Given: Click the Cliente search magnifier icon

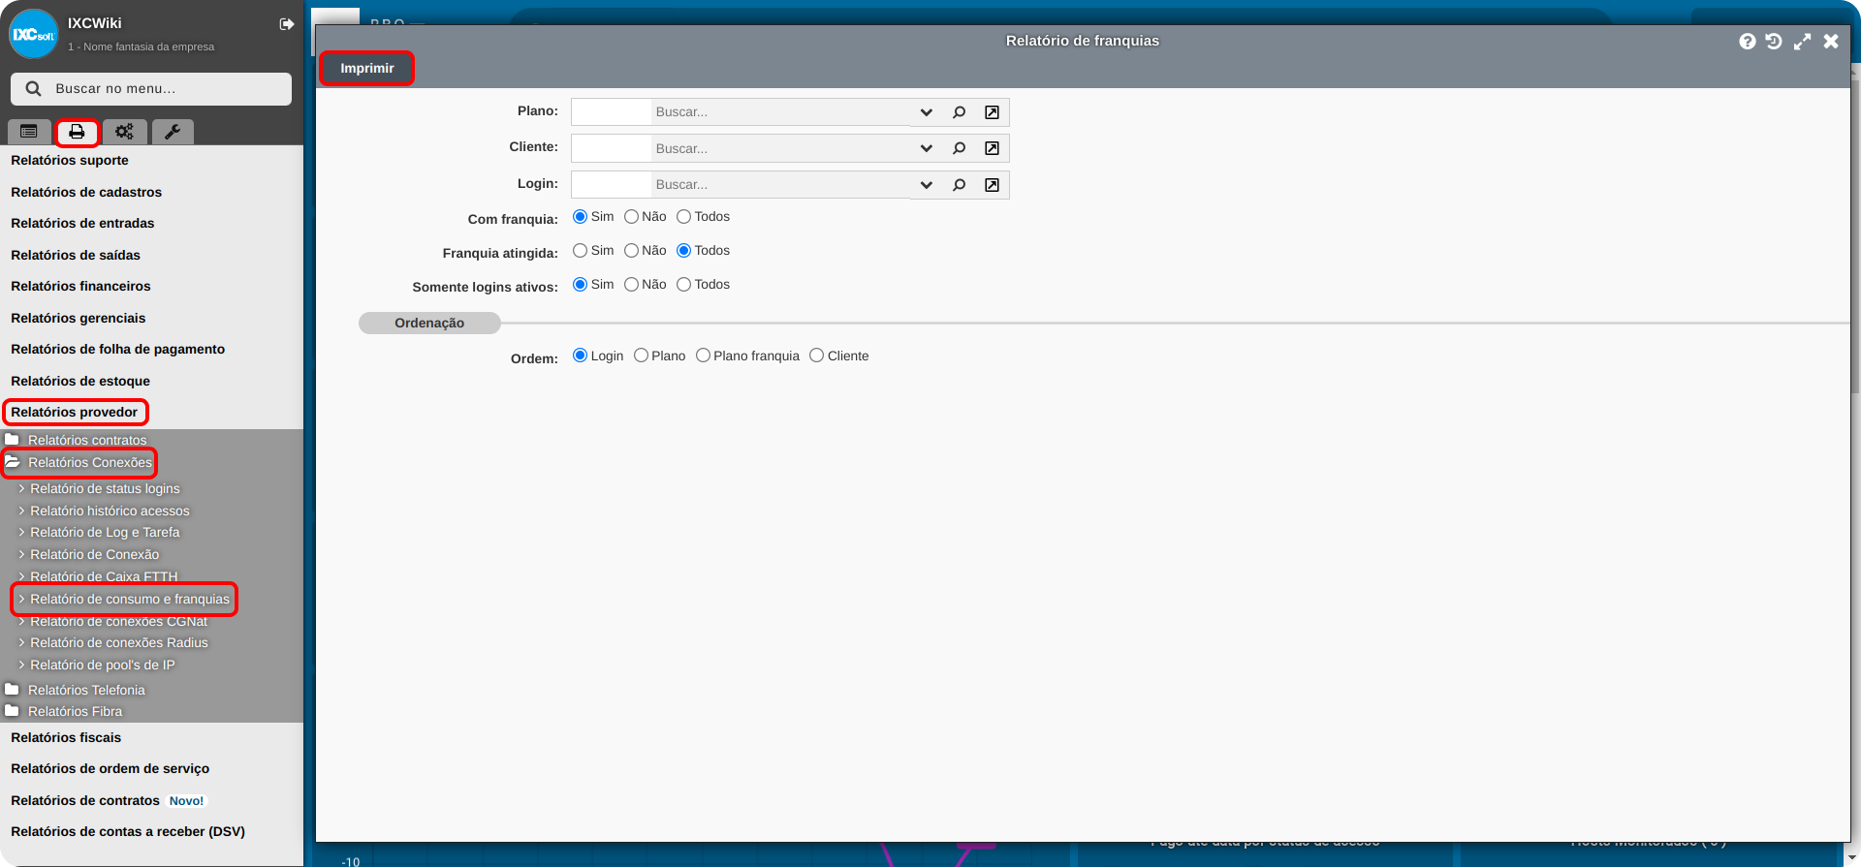Looking at the screenshot, I should (959, 148).
